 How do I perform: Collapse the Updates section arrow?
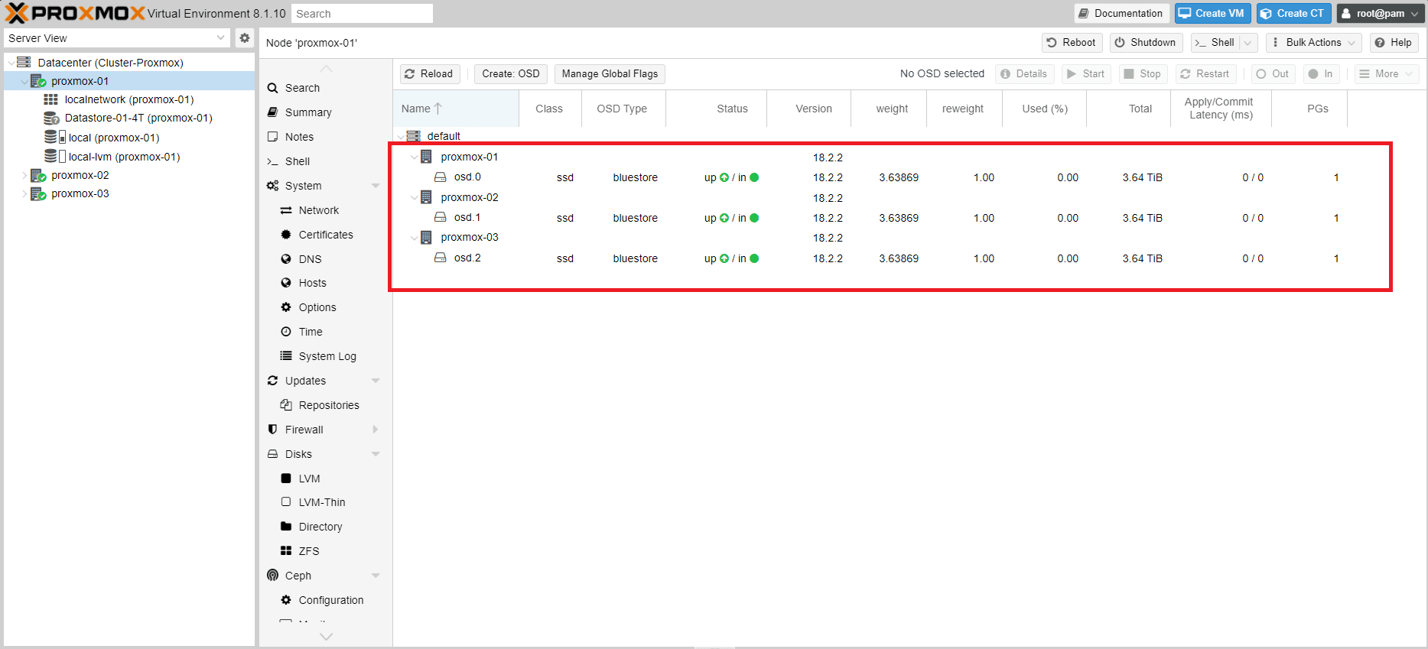[376, 381]
